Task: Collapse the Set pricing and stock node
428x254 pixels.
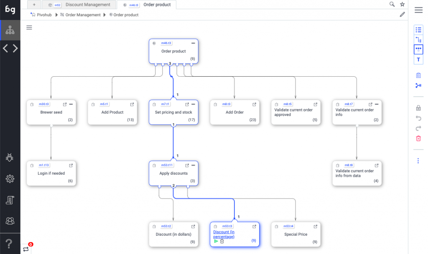Action: tap(193, 104)
